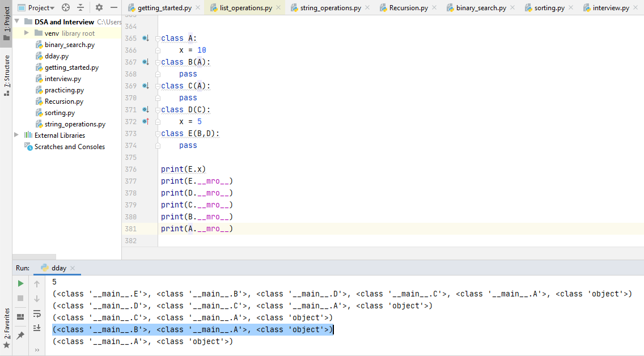
Task: Click the overridden marker on line 365
Action: (145, 38)
